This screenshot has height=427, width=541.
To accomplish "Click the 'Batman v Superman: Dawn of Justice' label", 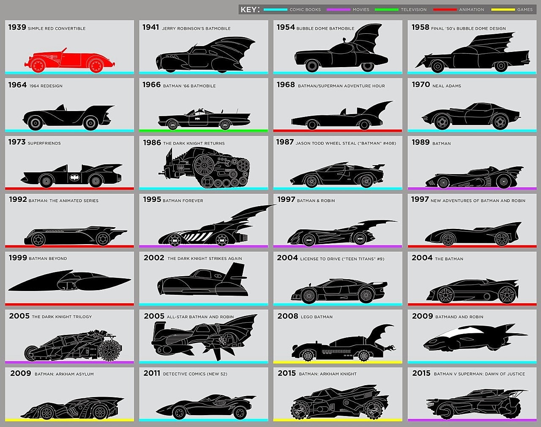I will (x=479, y=374).
